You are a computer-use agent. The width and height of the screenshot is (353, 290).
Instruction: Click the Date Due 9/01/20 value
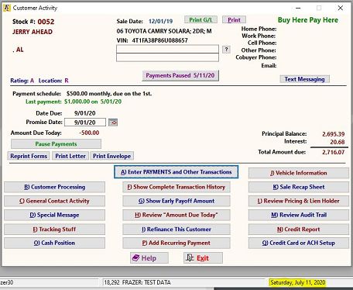tap(85, 113)
